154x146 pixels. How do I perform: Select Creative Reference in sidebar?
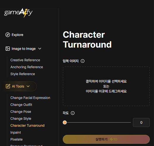pos(25,60)
